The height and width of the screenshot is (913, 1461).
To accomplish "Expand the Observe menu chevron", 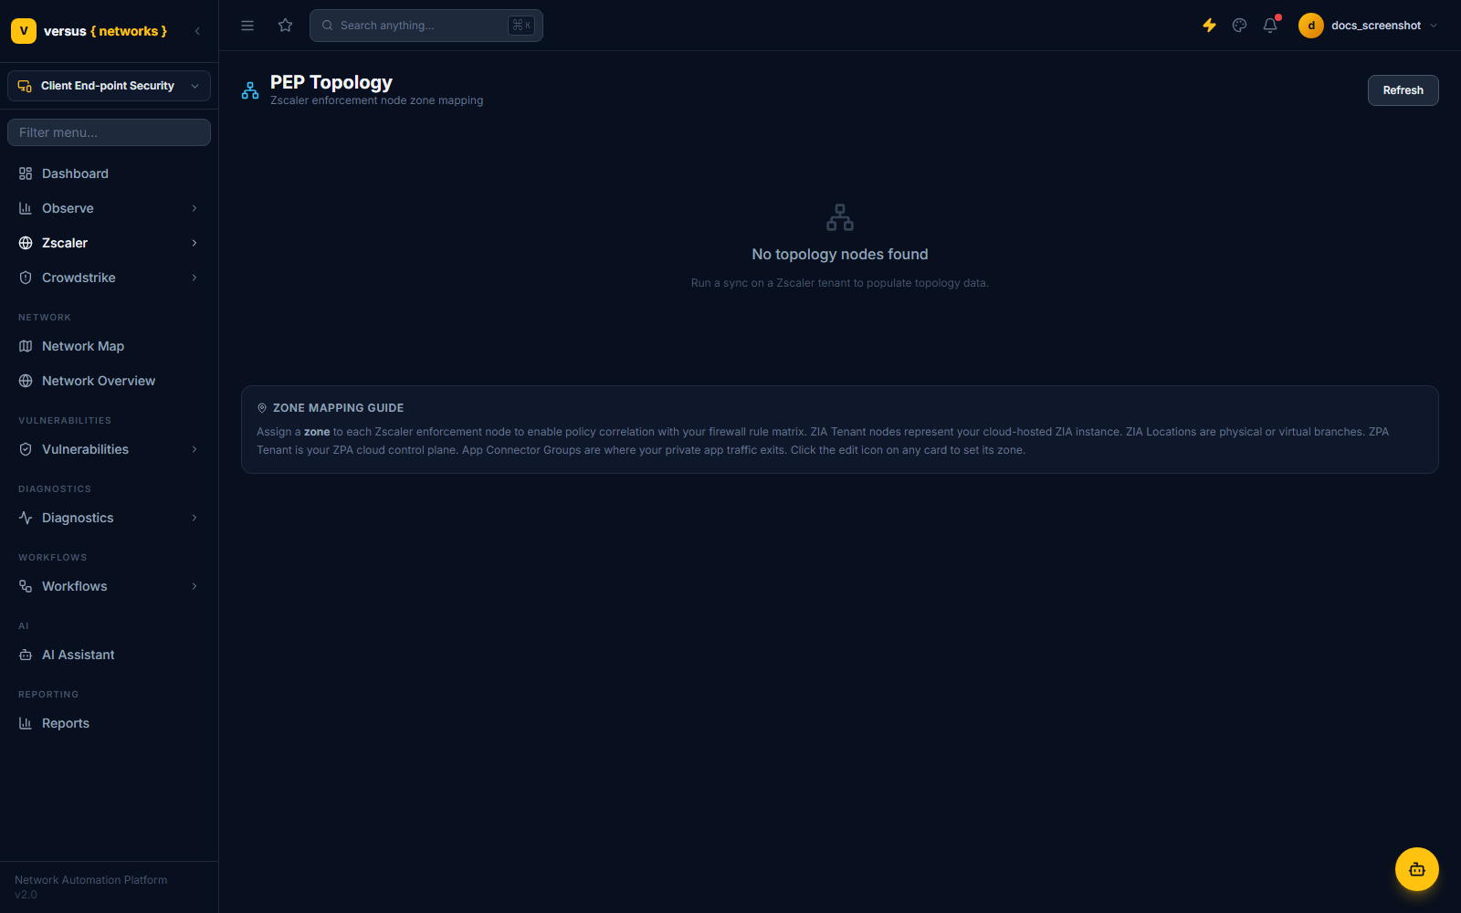I will click(194, 208).
